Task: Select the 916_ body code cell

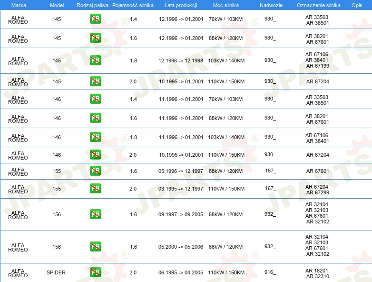Action: (x=270, y=272)
